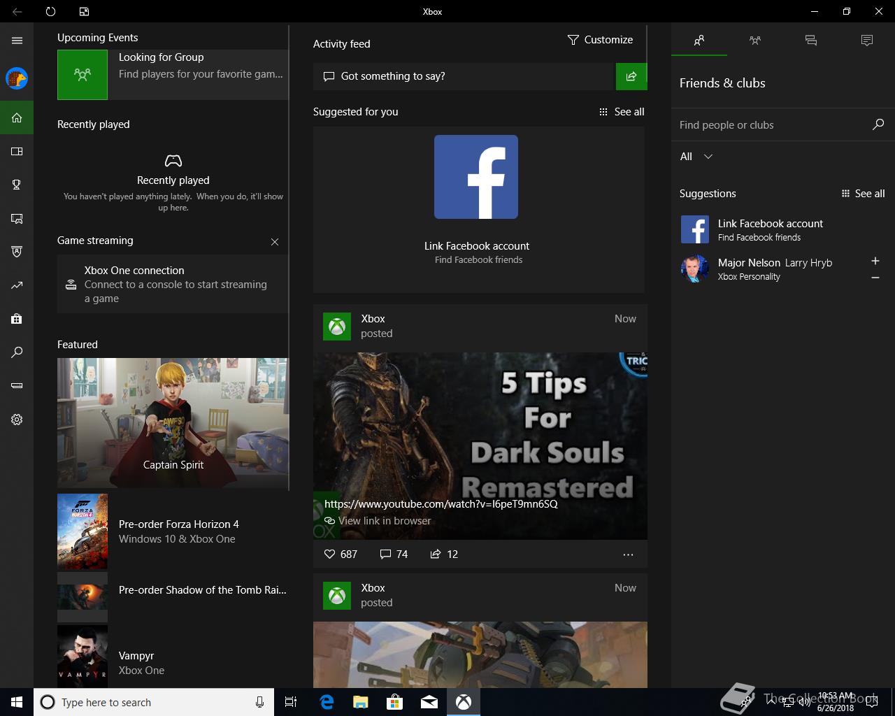
Task: Click Got something to say field
Action: (464, 76)
